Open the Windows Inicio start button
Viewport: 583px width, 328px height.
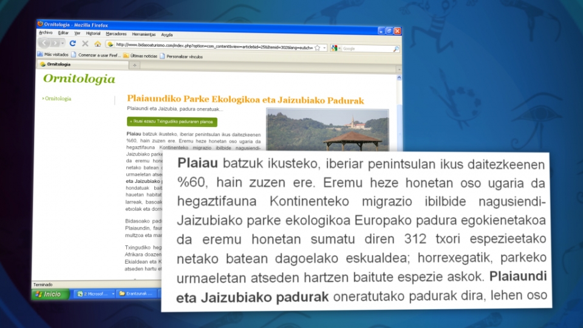coord(50,294)
